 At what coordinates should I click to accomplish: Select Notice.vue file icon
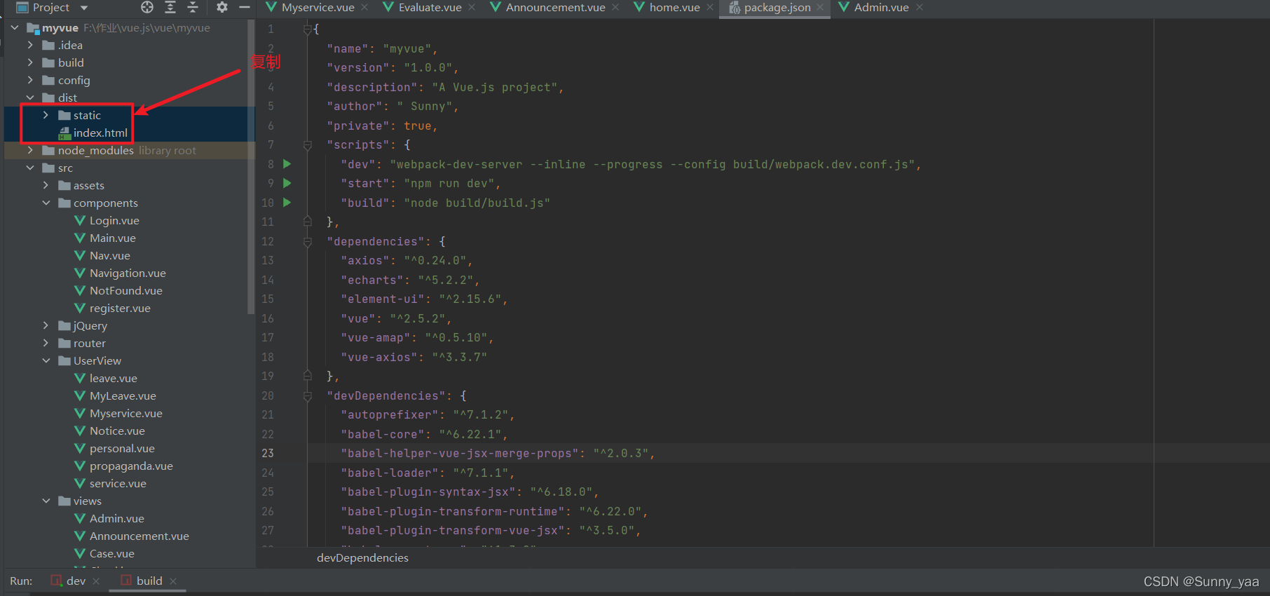pyautogui.click(x=80, y=431)
